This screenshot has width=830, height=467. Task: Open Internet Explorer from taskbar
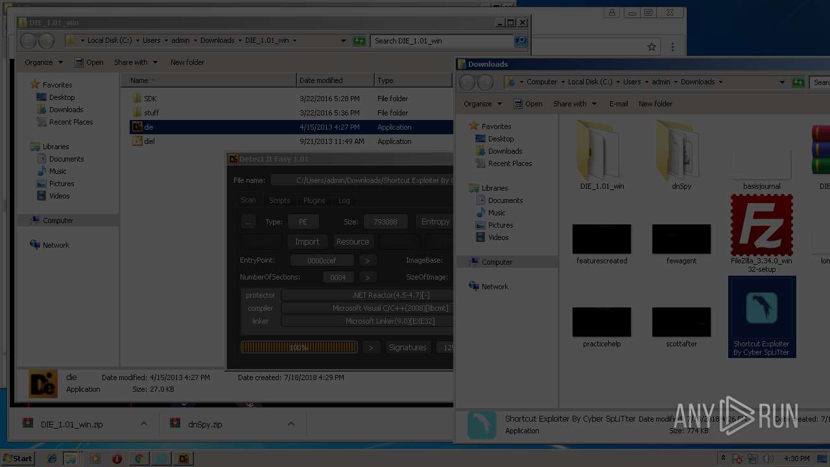coord(52,459)
